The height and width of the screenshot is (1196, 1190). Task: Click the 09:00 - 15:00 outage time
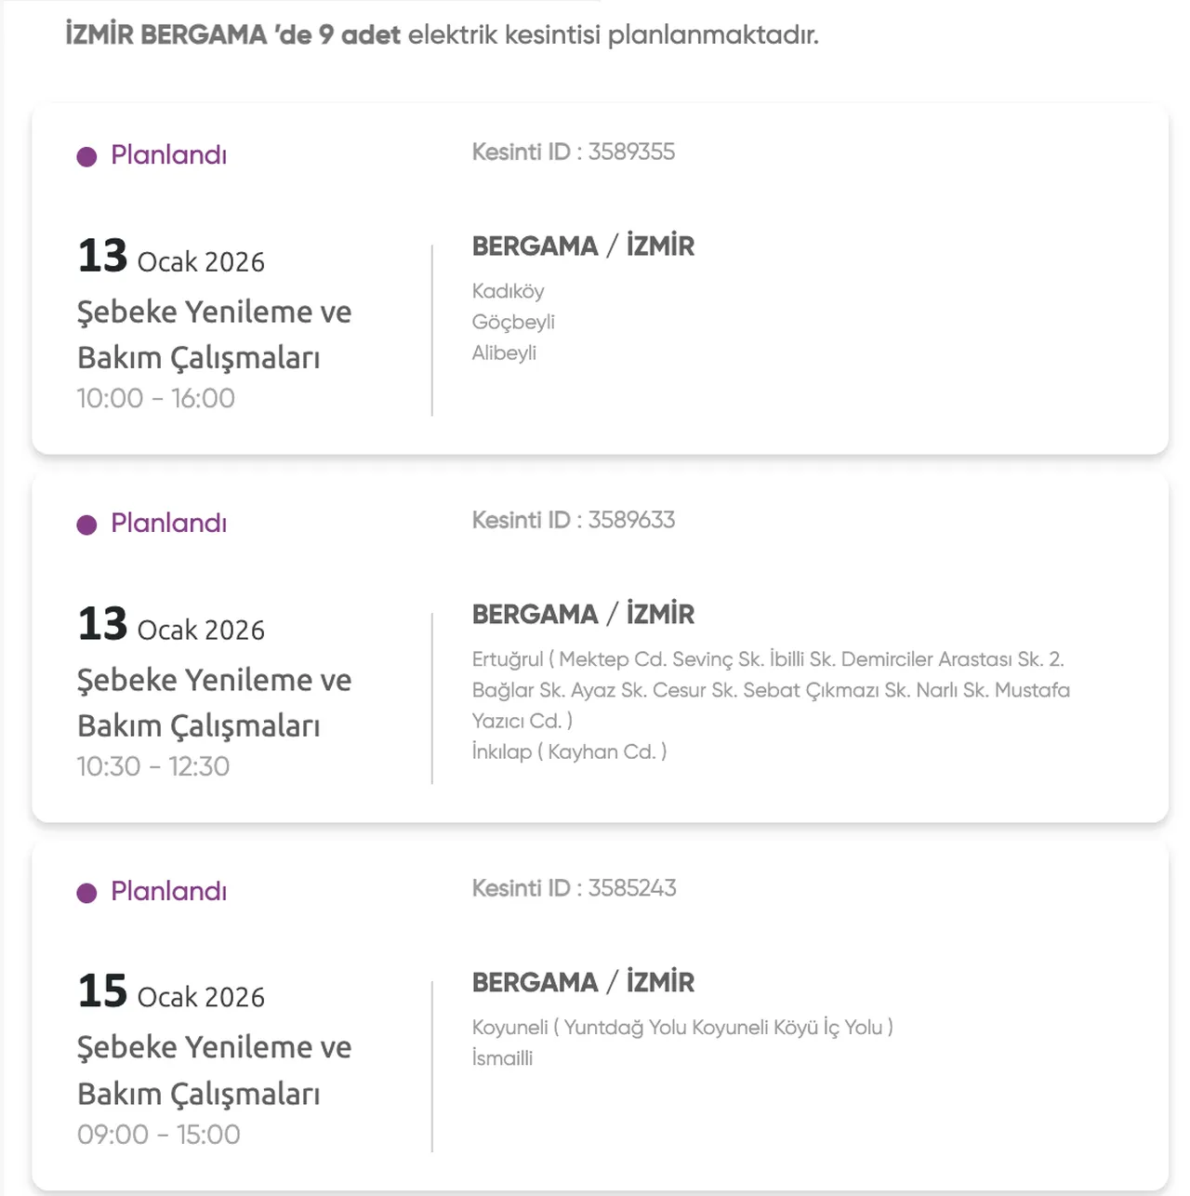coord(158,1135)
